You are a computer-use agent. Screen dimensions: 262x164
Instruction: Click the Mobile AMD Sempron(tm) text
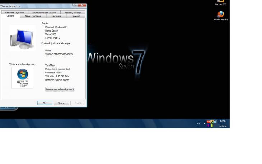(57, 69)
